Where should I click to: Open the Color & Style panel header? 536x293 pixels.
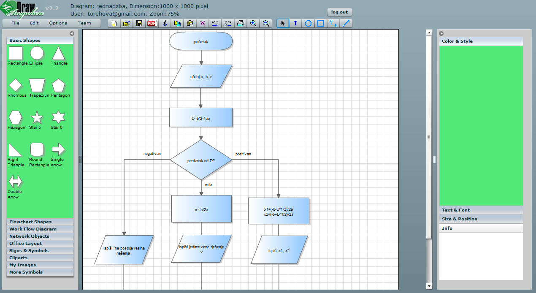click(481, 41)
